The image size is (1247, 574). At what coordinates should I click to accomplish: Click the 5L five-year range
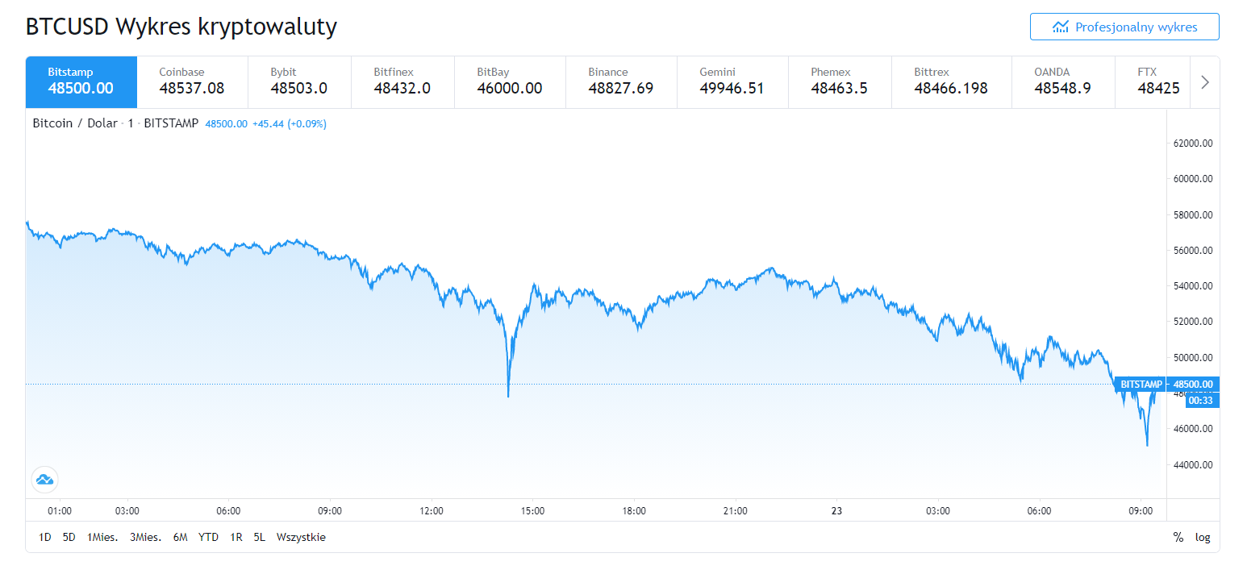(259, 537)
